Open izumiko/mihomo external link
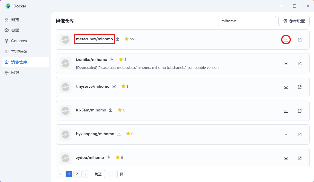Screen dimensions: 314x182 (x=300, y=63)
